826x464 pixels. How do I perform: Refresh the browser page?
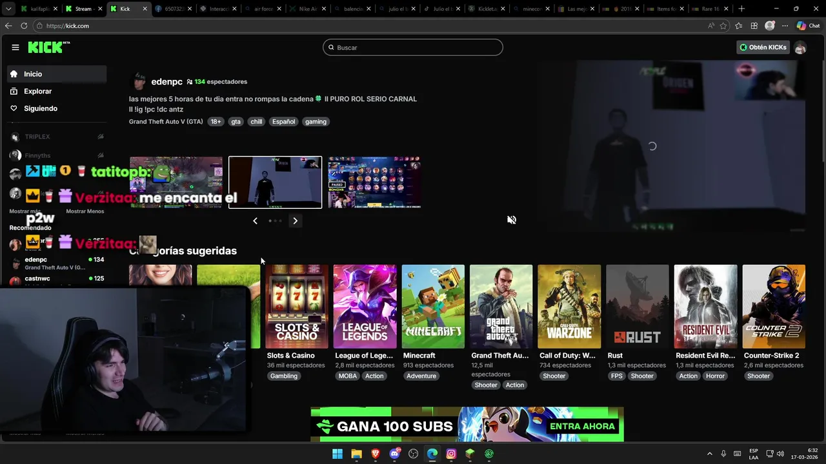[24, 26]
